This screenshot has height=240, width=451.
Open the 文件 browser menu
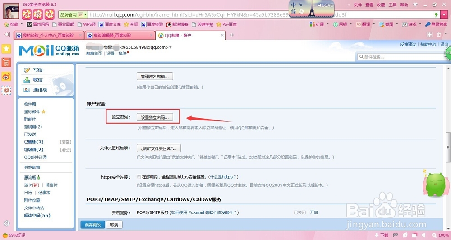tap(358, 5)
